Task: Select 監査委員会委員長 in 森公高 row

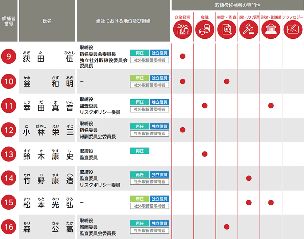Action: [98, 233]
